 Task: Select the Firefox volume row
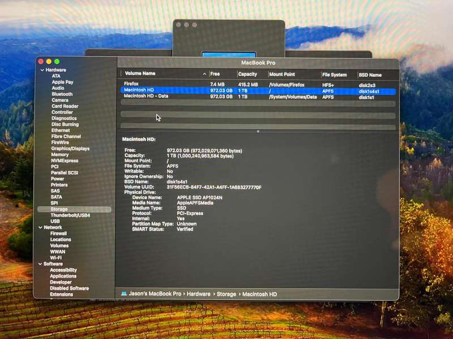point(258,84)
